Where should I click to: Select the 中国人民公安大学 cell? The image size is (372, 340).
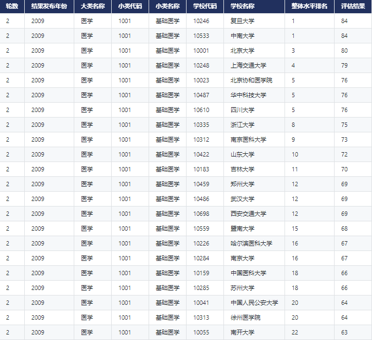tap(254, 303)
